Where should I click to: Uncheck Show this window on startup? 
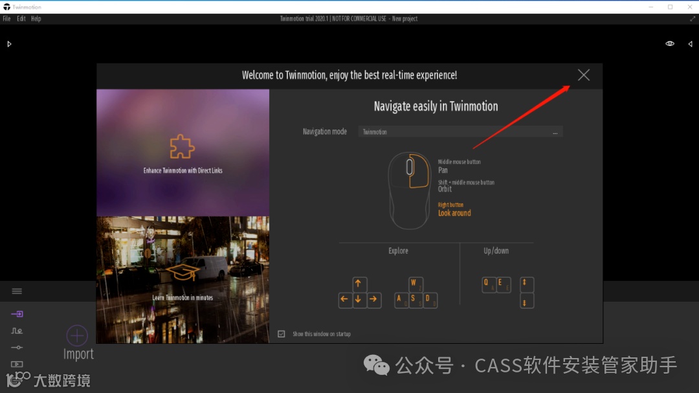tap(282, 333)
